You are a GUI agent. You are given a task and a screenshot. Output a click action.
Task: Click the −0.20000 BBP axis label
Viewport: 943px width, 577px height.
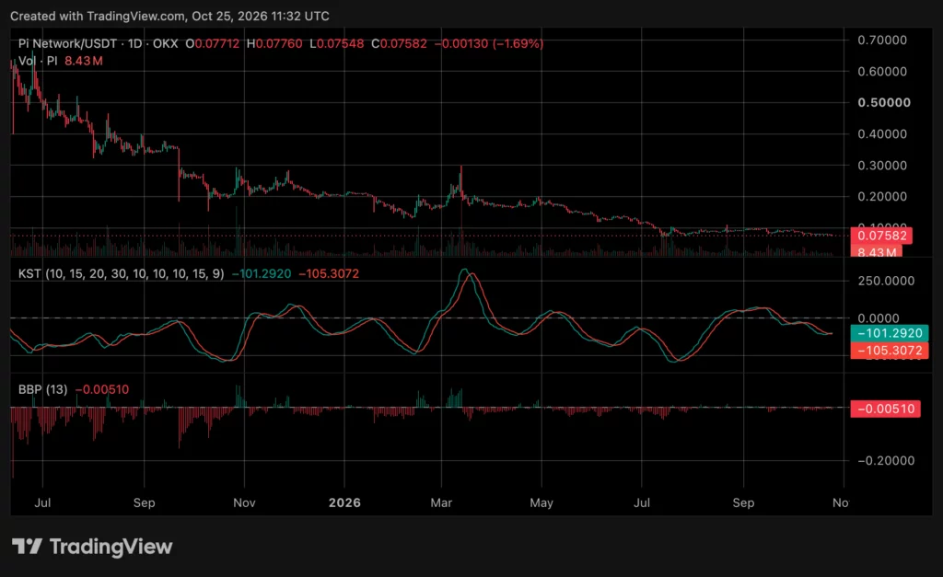click(886, 460)
